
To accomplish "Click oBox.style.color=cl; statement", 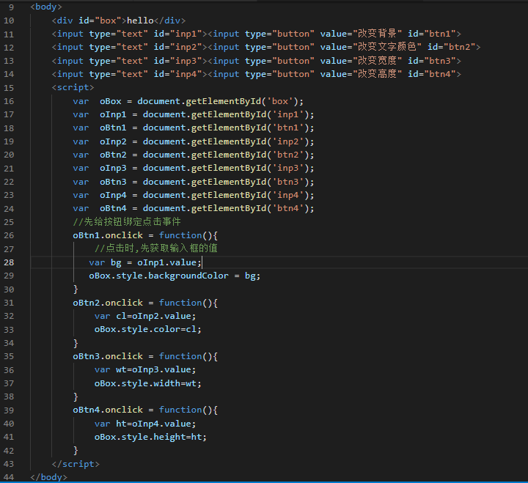I will click(148, 329).
